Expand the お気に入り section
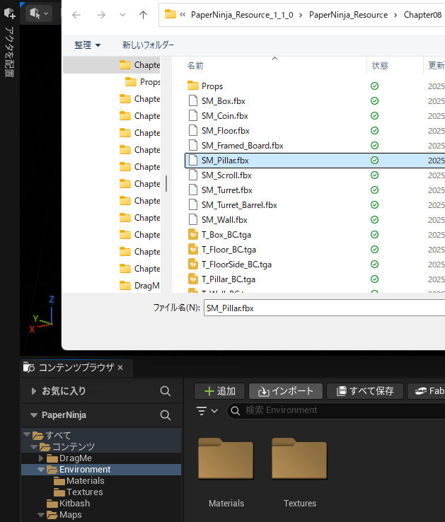The image size is (445, 522). pyautogui.click(x=33, y=391)
